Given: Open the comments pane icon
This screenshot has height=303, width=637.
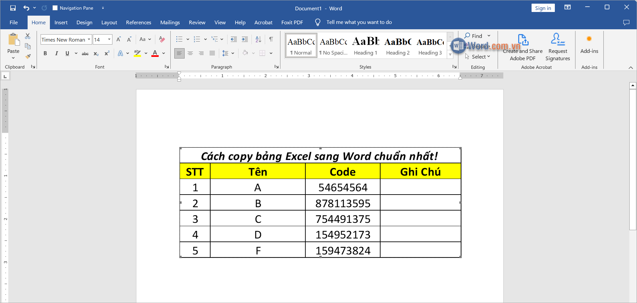Looking at the screenshot, I should (x=626, y=22).
